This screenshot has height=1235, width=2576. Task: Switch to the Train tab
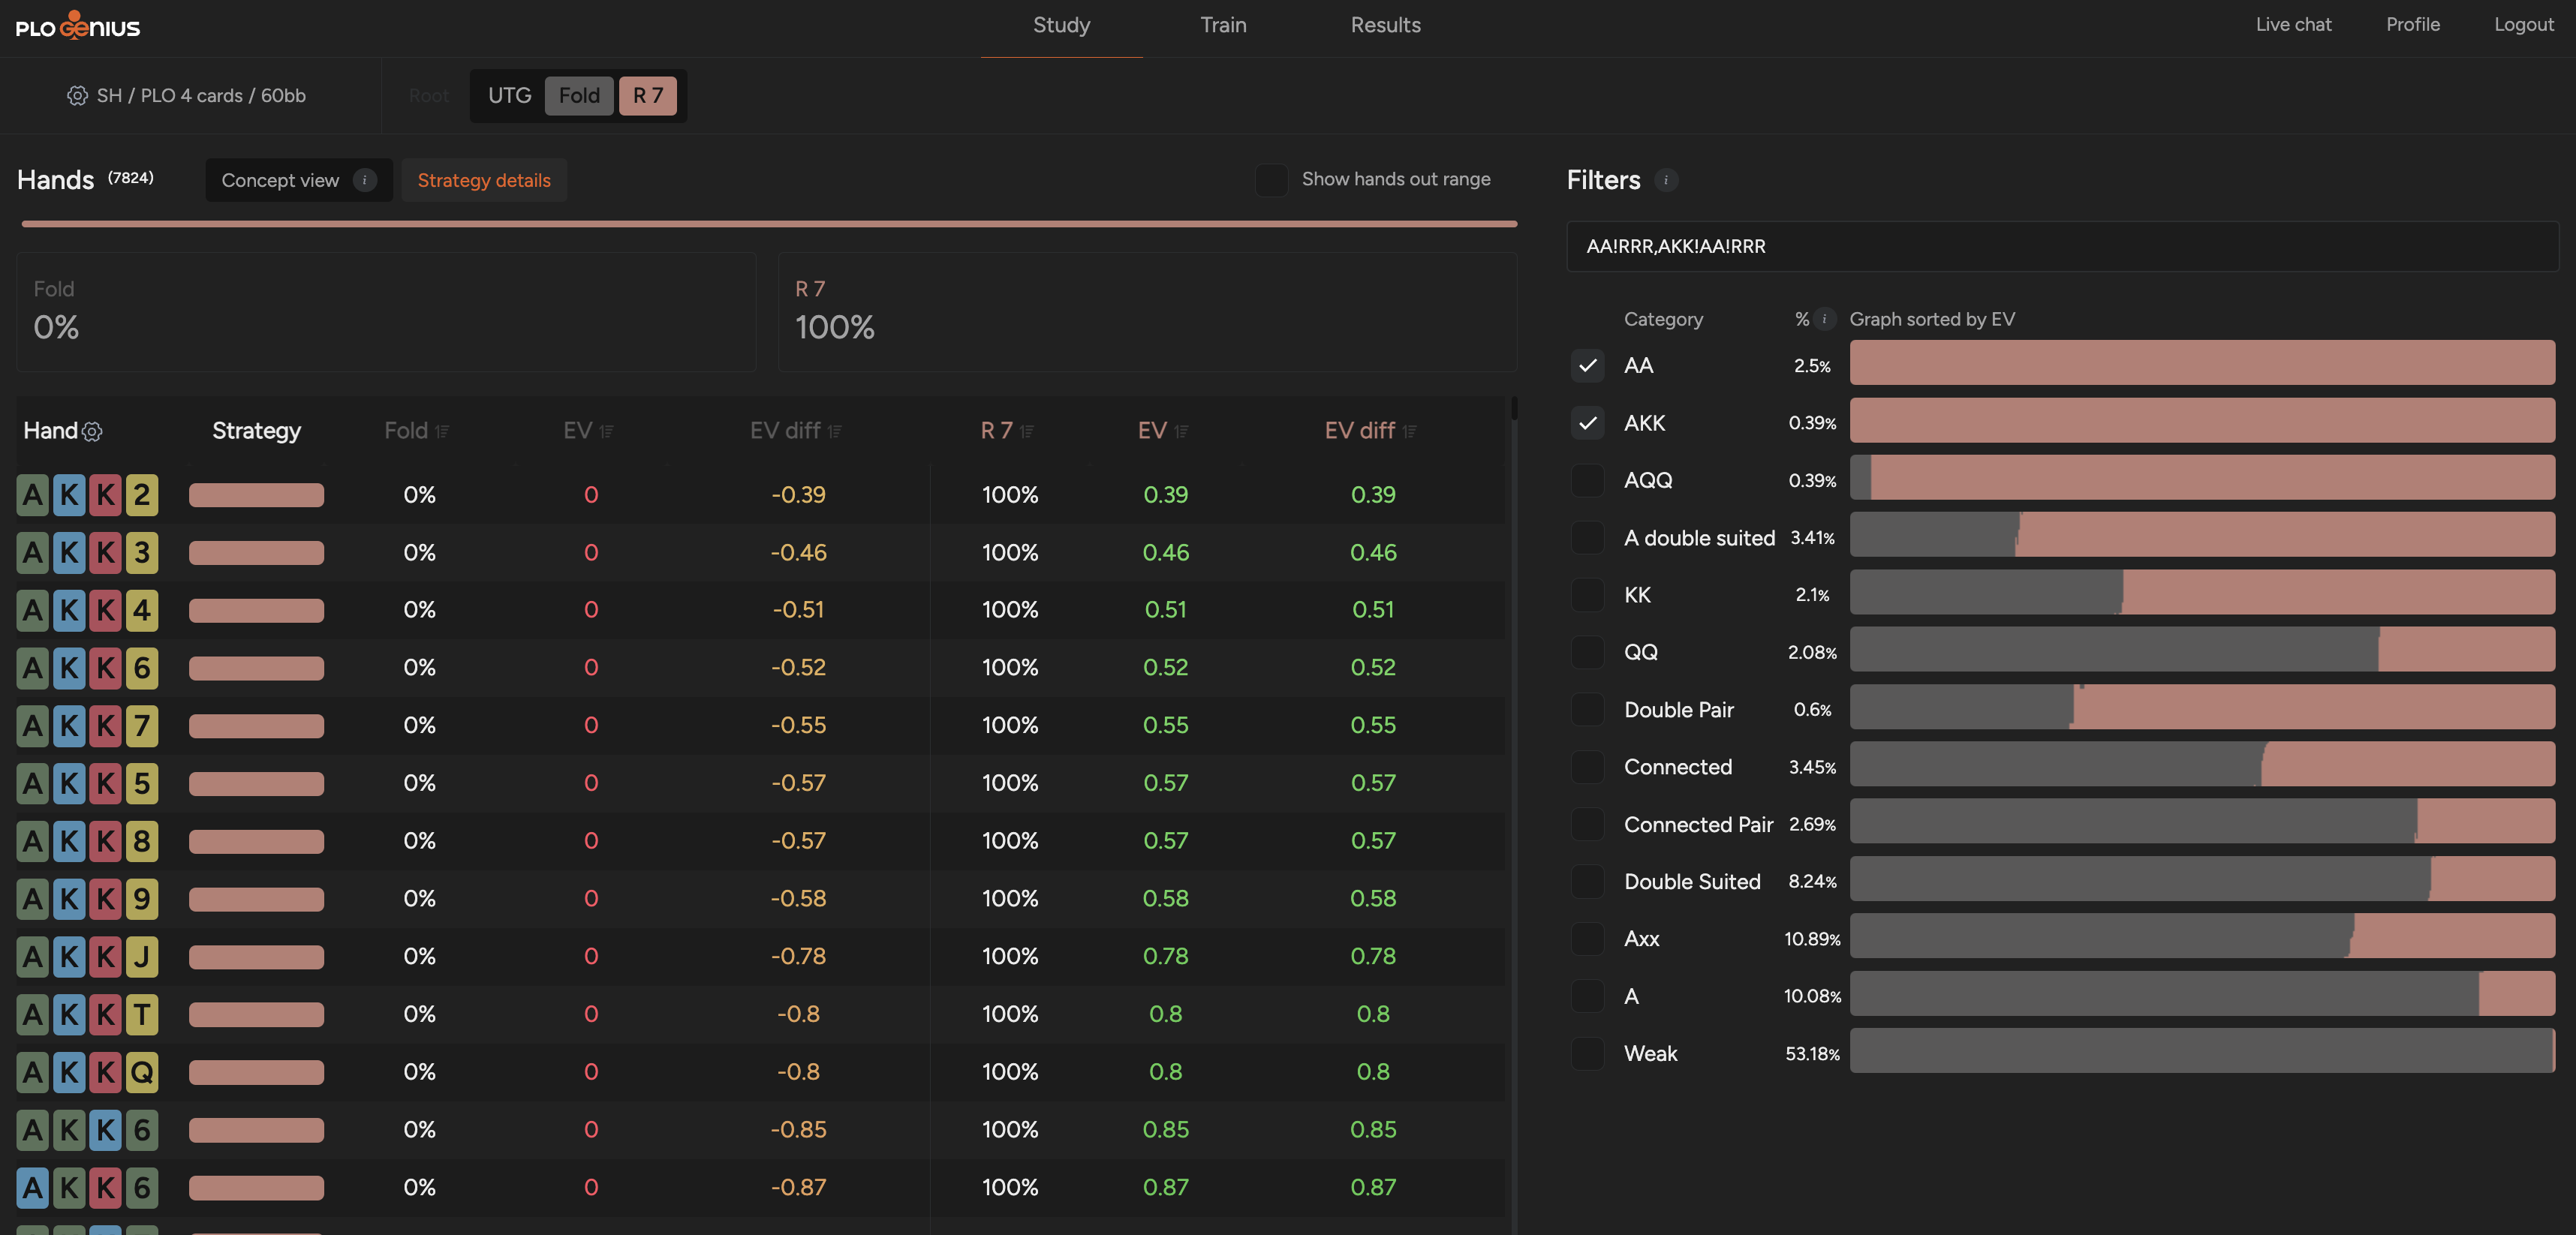click(x=1223, y=25)
